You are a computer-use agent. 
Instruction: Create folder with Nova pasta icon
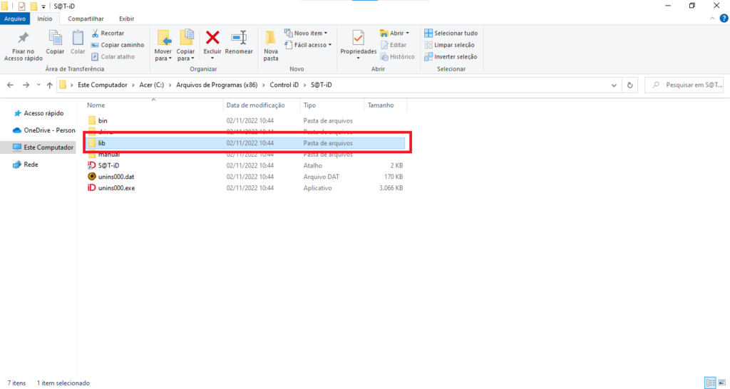coord(270,39)
